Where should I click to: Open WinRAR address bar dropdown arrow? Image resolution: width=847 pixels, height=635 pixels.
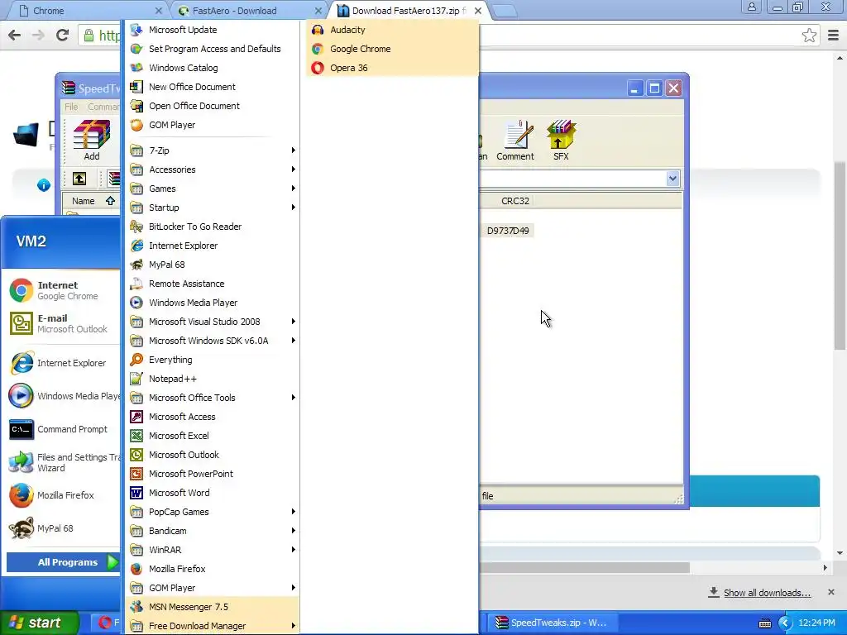[x=672, y=179]
